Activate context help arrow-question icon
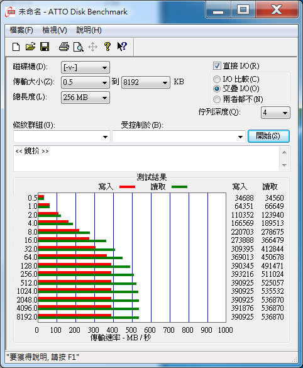 [x=122, y=47]
